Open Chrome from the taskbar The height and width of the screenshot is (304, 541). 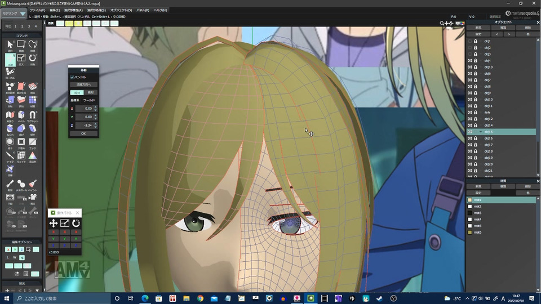(x=200, y=298)
